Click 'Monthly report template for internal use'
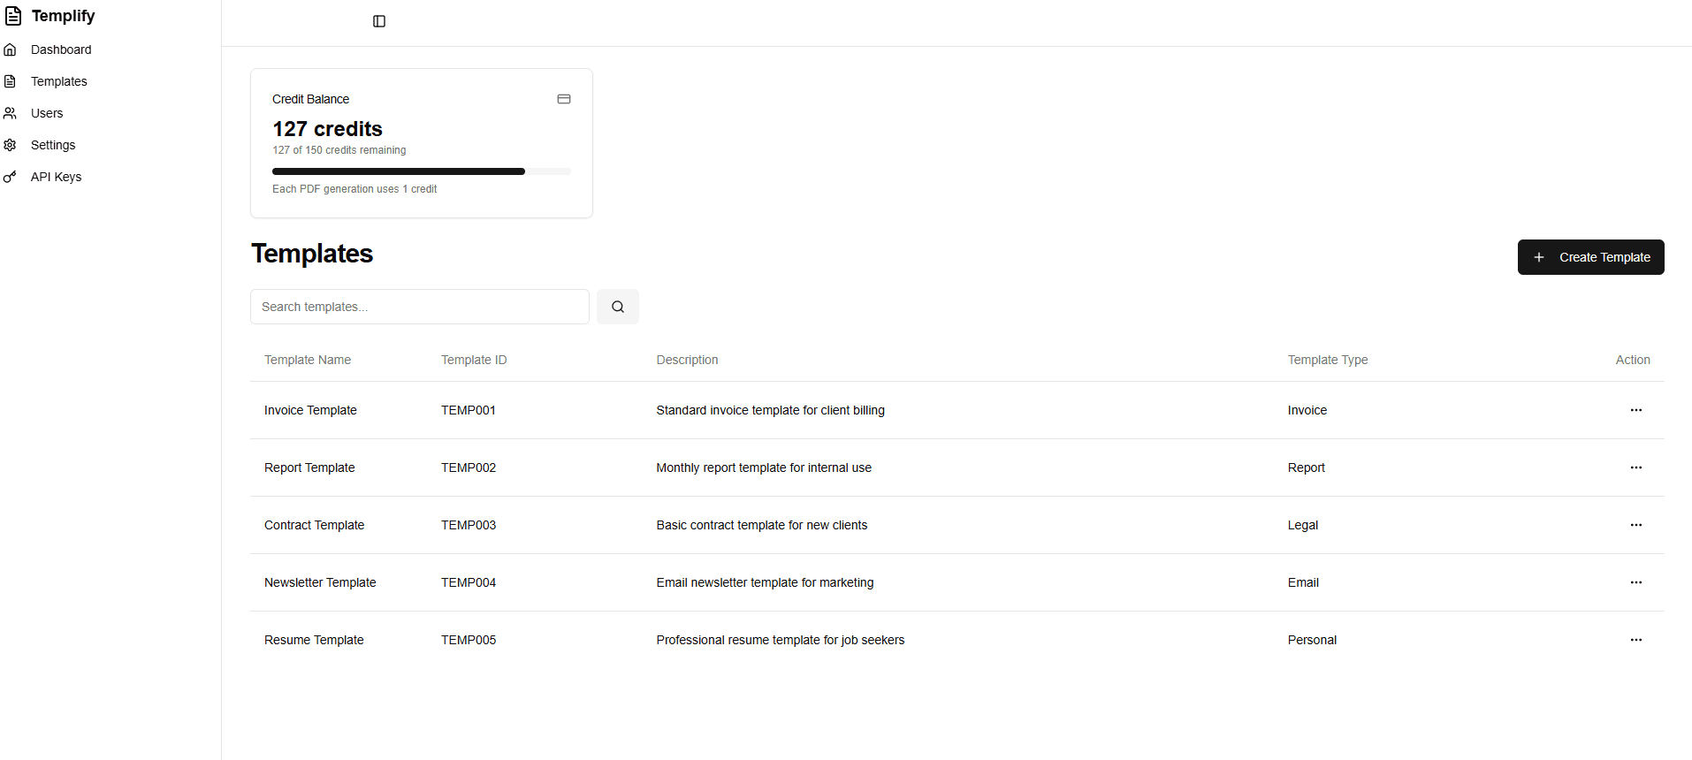 [x=764, y=467]
